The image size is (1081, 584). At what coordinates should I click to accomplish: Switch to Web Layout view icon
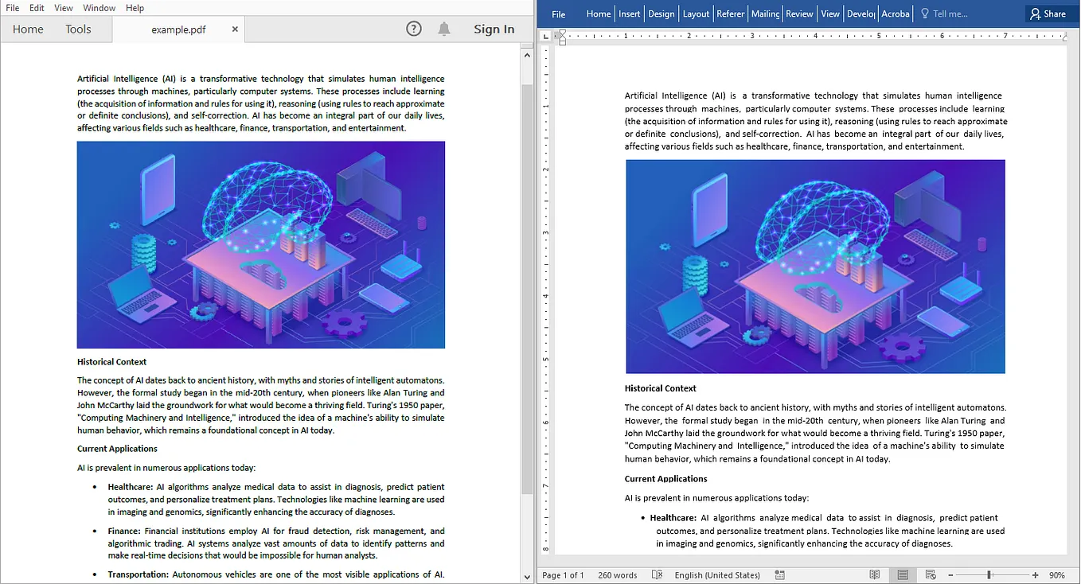point(930,574)
